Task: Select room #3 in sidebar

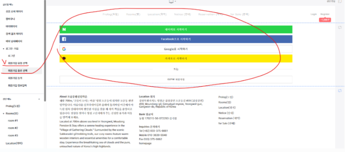Action: [13, 135]
